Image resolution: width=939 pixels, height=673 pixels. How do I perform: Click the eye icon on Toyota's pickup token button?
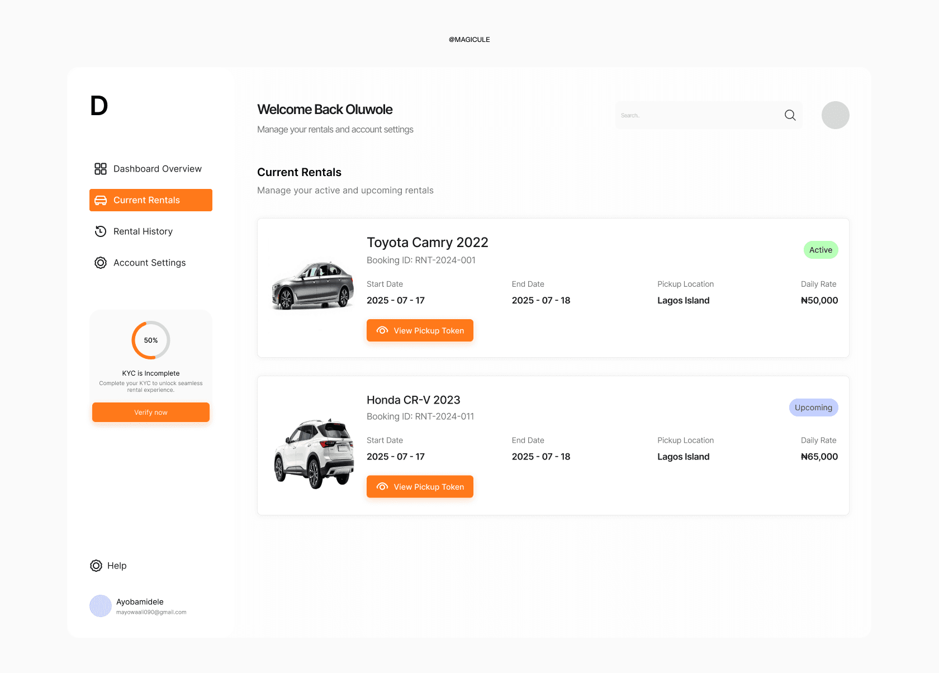(x=382, y=330)
